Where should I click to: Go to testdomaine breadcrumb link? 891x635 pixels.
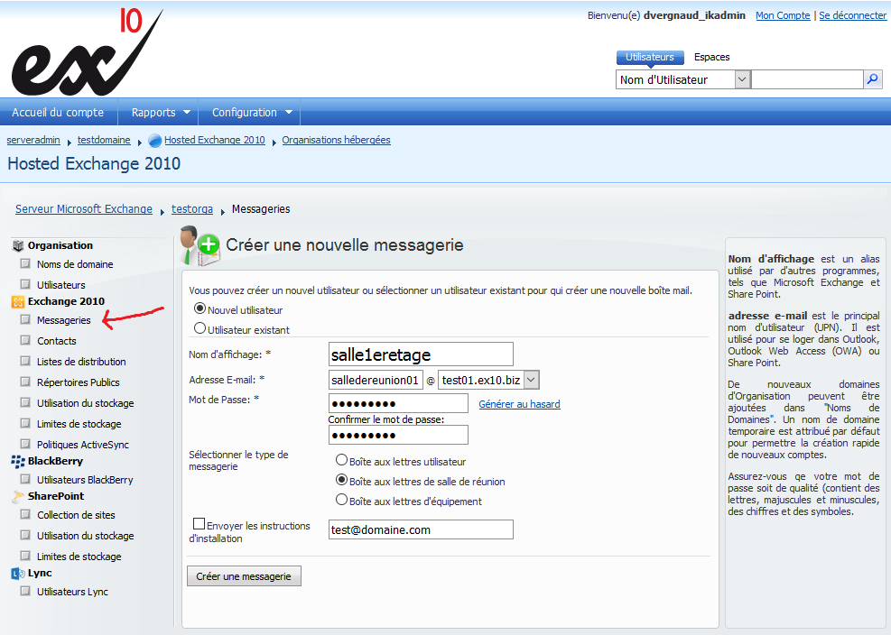point(104,140)
